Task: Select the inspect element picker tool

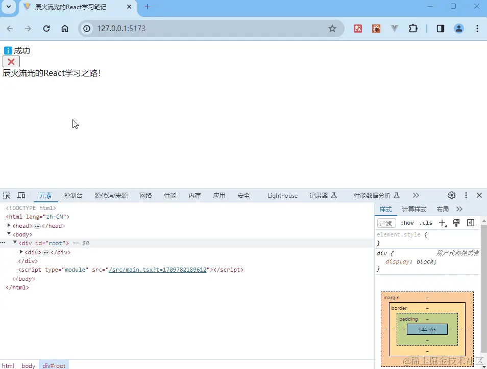Action: click(x=7, y=195)
